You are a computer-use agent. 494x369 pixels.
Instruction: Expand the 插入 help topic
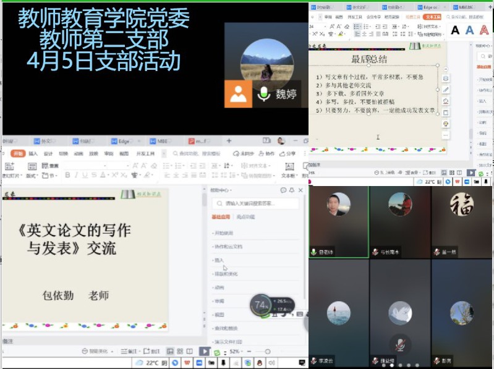point(219,260)
